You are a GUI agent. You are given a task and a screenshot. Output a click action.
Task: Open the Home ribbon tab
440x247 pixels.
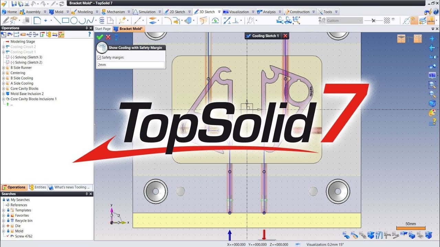9,12
